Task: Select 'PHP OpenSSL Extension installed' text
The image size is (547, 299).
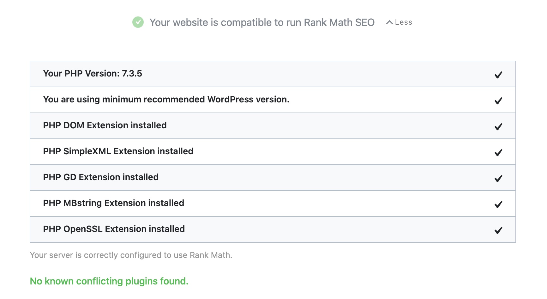Action: (x=114, y=229)
